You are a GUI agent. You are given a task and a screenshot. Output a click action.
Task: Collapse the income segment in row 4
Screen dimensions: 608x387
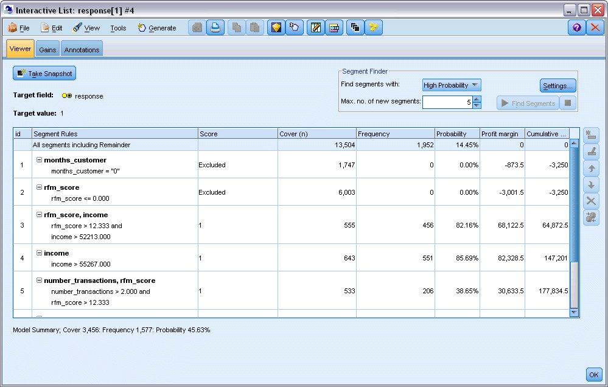coord(39,253)
